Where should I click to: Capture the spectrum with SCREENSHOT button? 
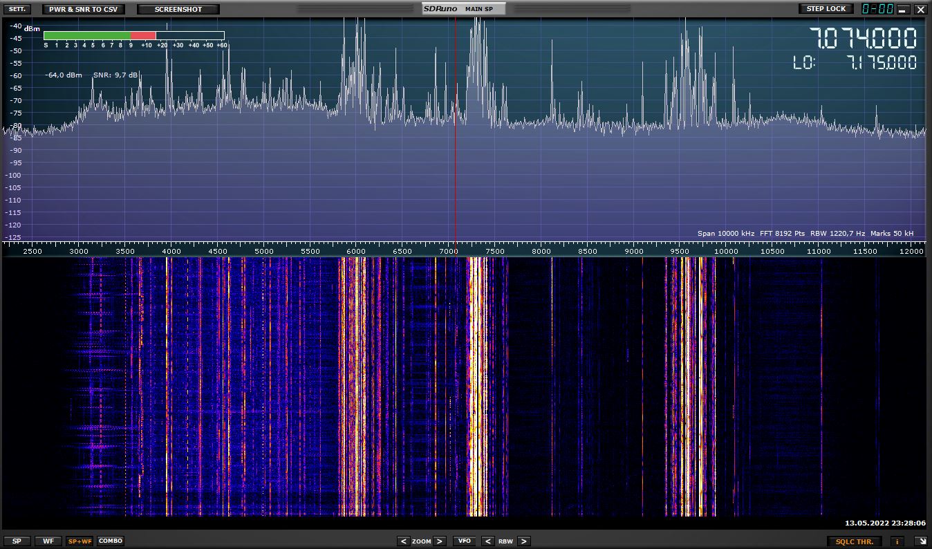point(178,9)
